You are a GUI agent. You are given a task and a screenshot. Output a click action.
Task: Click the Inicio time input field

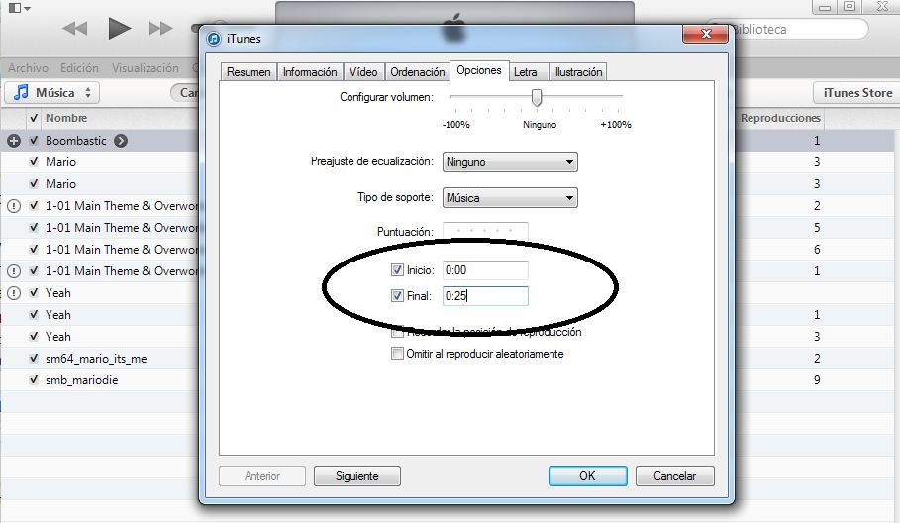(485, 269)
